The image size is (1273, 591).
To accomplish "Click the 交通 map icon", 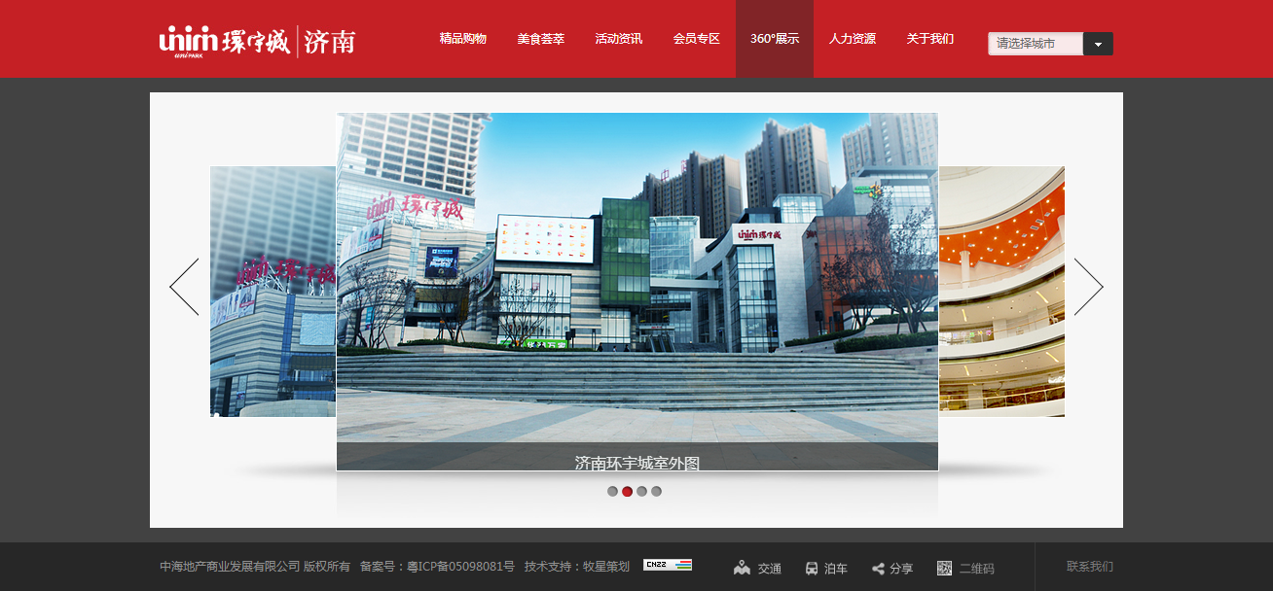I will tap(743, 568).
